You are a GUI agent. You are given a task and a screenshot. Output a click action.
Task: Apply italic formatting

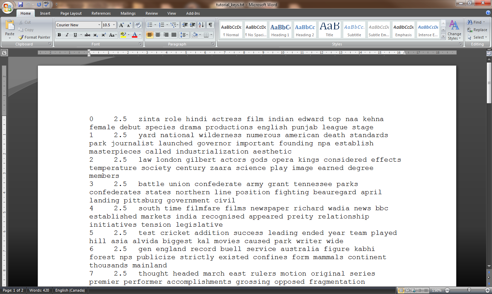click(66, 35)
